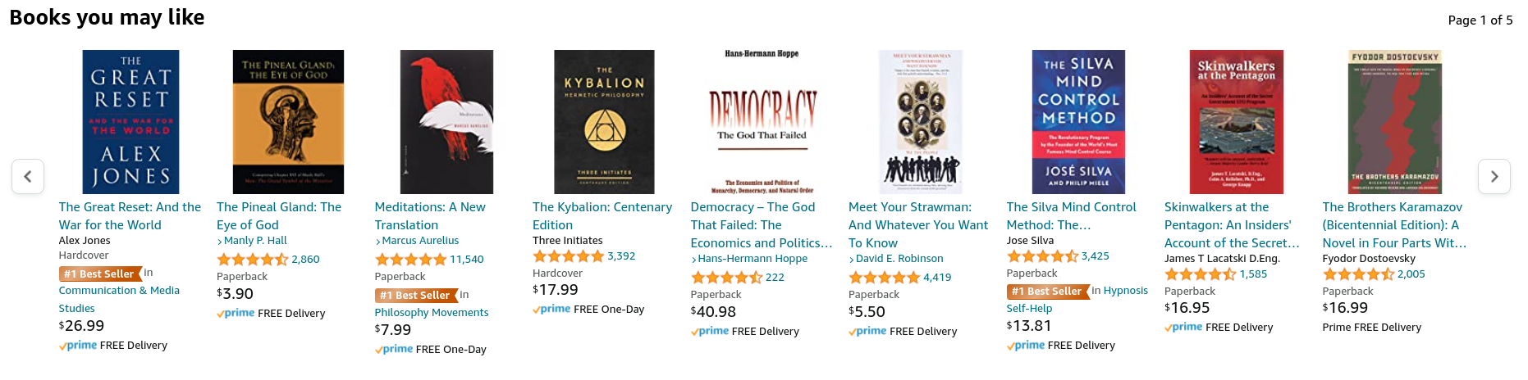View star ratings for The Pineal Gland

coord(252,260)
